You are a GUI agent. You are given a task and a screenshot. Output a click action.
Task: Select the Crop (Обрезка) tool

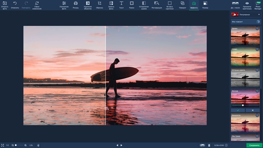[x=100, y=5]
